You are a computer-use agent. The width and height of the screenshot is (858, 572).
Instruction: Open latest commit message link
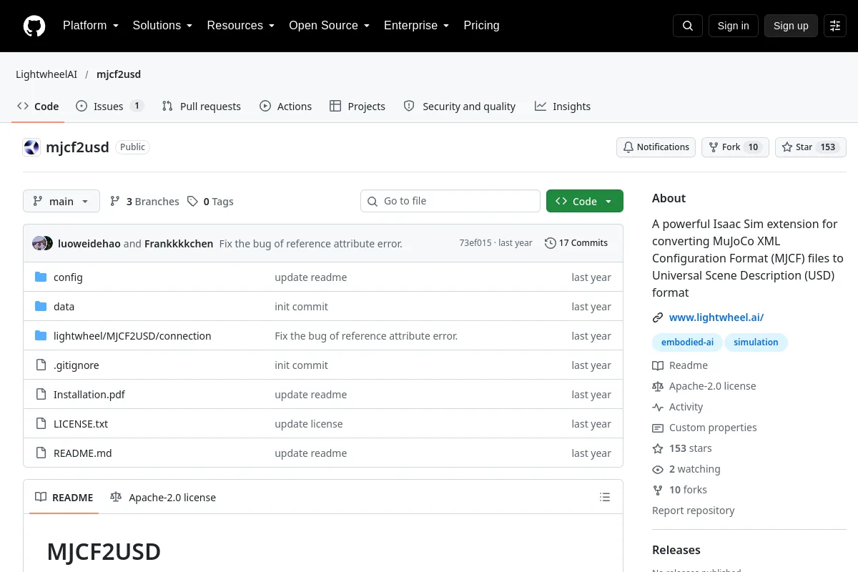(x=310, y=244)
